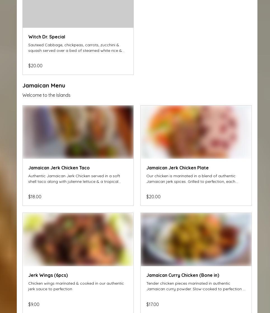
Task: Select the Jamaican Jerk Chicken Plate title
Action: [x=177, y=168]
